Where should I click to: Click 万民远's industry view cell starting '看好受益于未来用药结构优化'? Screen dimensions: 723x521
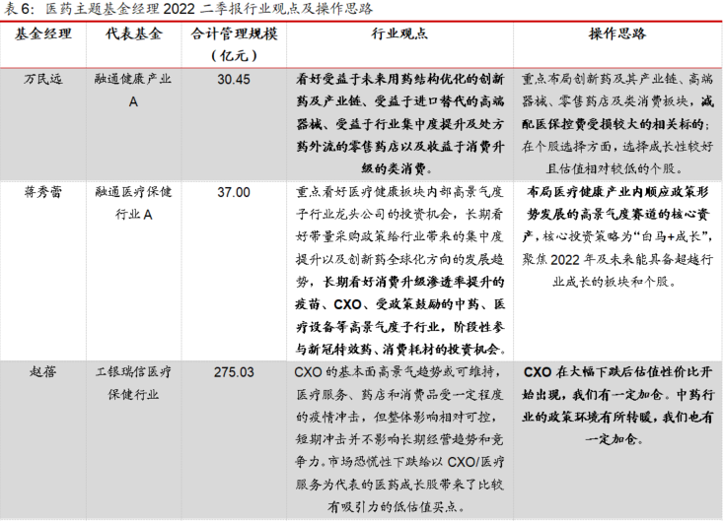pyautogui.click(x=399, y=124)
